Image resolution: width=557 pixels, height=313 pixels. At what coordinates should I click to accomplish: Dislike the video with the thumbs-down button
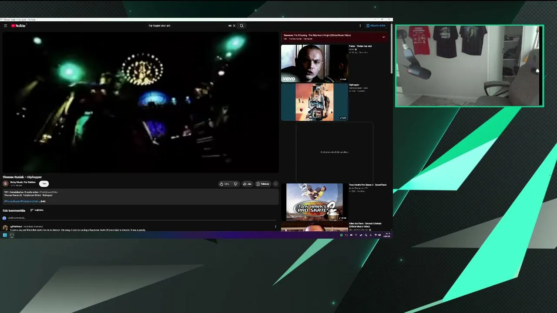(x=235, y=184)
